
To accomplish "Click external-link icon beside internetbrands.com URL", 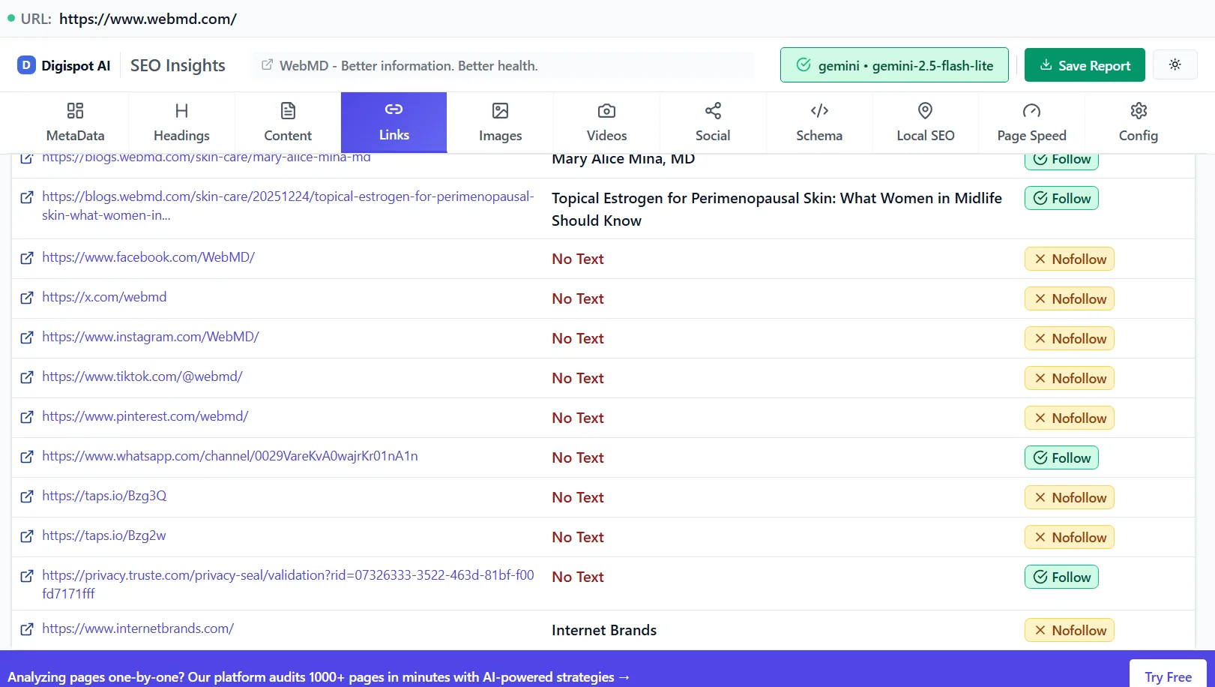I will (27, 629).
